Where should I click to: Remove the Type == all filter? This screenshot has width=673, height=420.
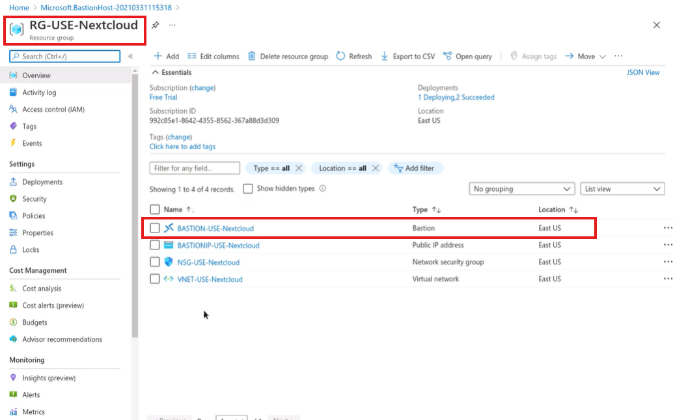(299, 168)
